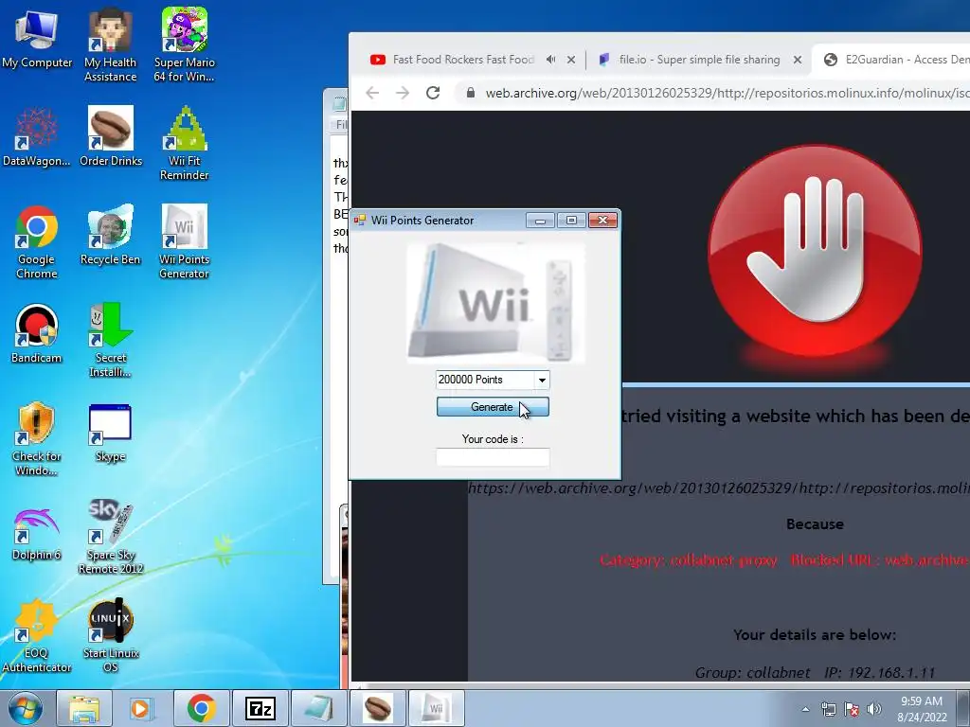
Task: Mute the Fast Food Rockers tab audio icon
Action: (x=550, y=60)
